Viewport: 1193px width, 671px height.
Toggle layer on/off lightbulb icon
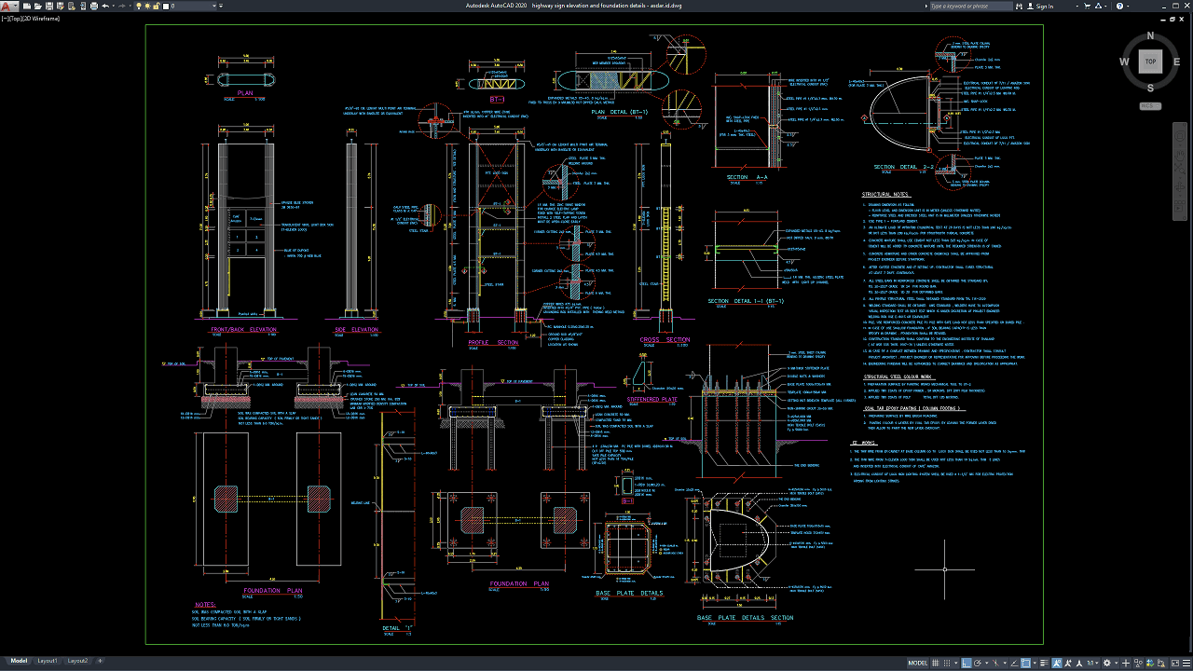pos(139,6)
